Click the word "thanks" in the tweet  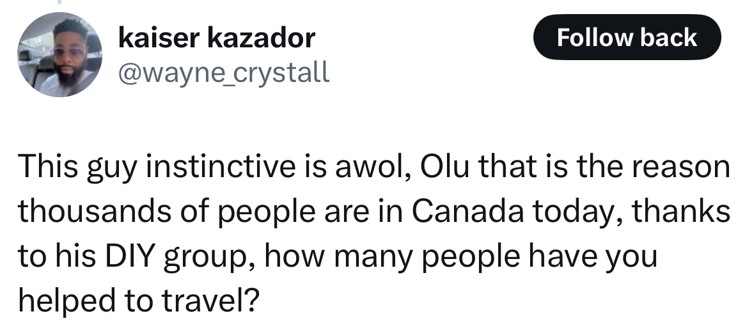(x=681, y=211)
